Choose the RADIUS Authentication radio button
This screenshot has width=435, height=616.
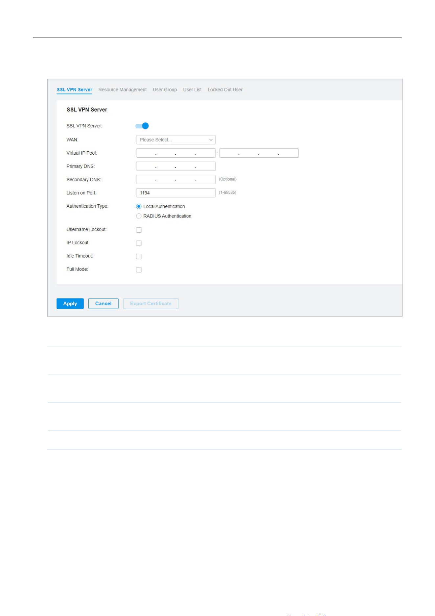coord(139,216)
